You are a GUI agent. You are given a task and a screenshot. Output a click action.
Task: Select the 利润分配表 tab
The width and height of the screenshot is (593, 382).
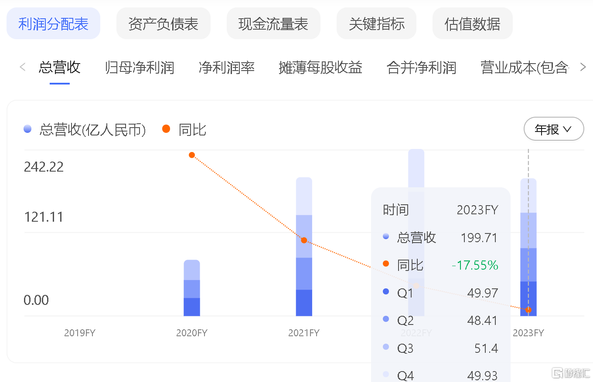click(53, 24)
